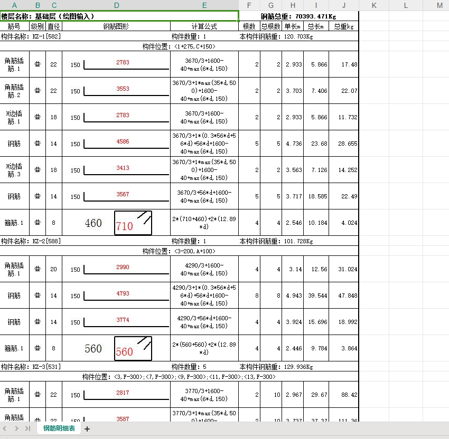Select column D header
The width and height of the screenshot is (449, 439).
pyautogui.click(x=116, y=5)
